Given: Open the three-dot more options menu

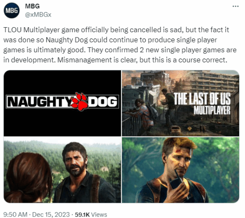Looking at the screenshot, I should point(236,6).
